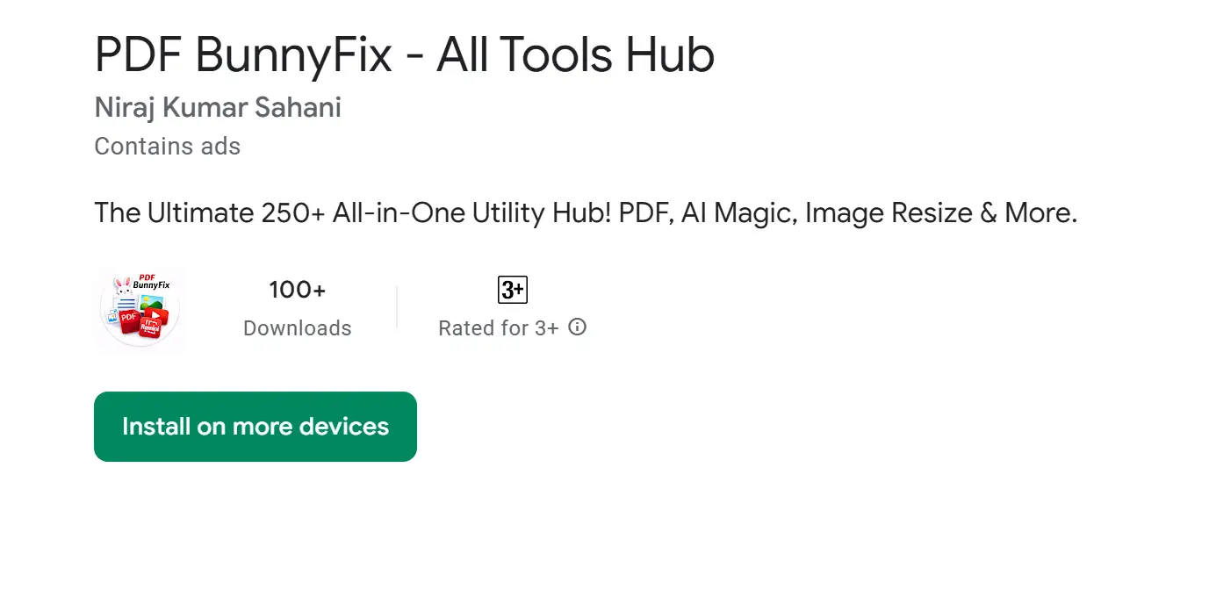Click the info icon beside Rated for 3+
The height and width of the screenshot is (597, 1209).
point(577,327)
